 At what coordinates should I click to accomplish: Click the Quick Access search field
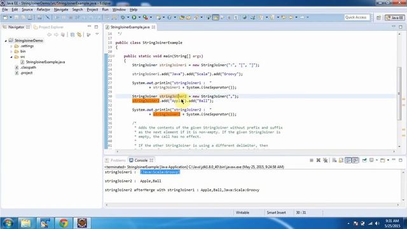coord(357,17)
